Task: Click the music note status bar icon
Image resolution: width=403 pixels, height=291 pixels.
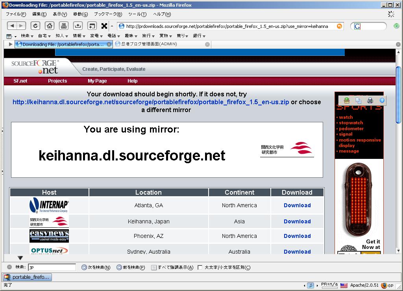Action: (x=311, y=285)
